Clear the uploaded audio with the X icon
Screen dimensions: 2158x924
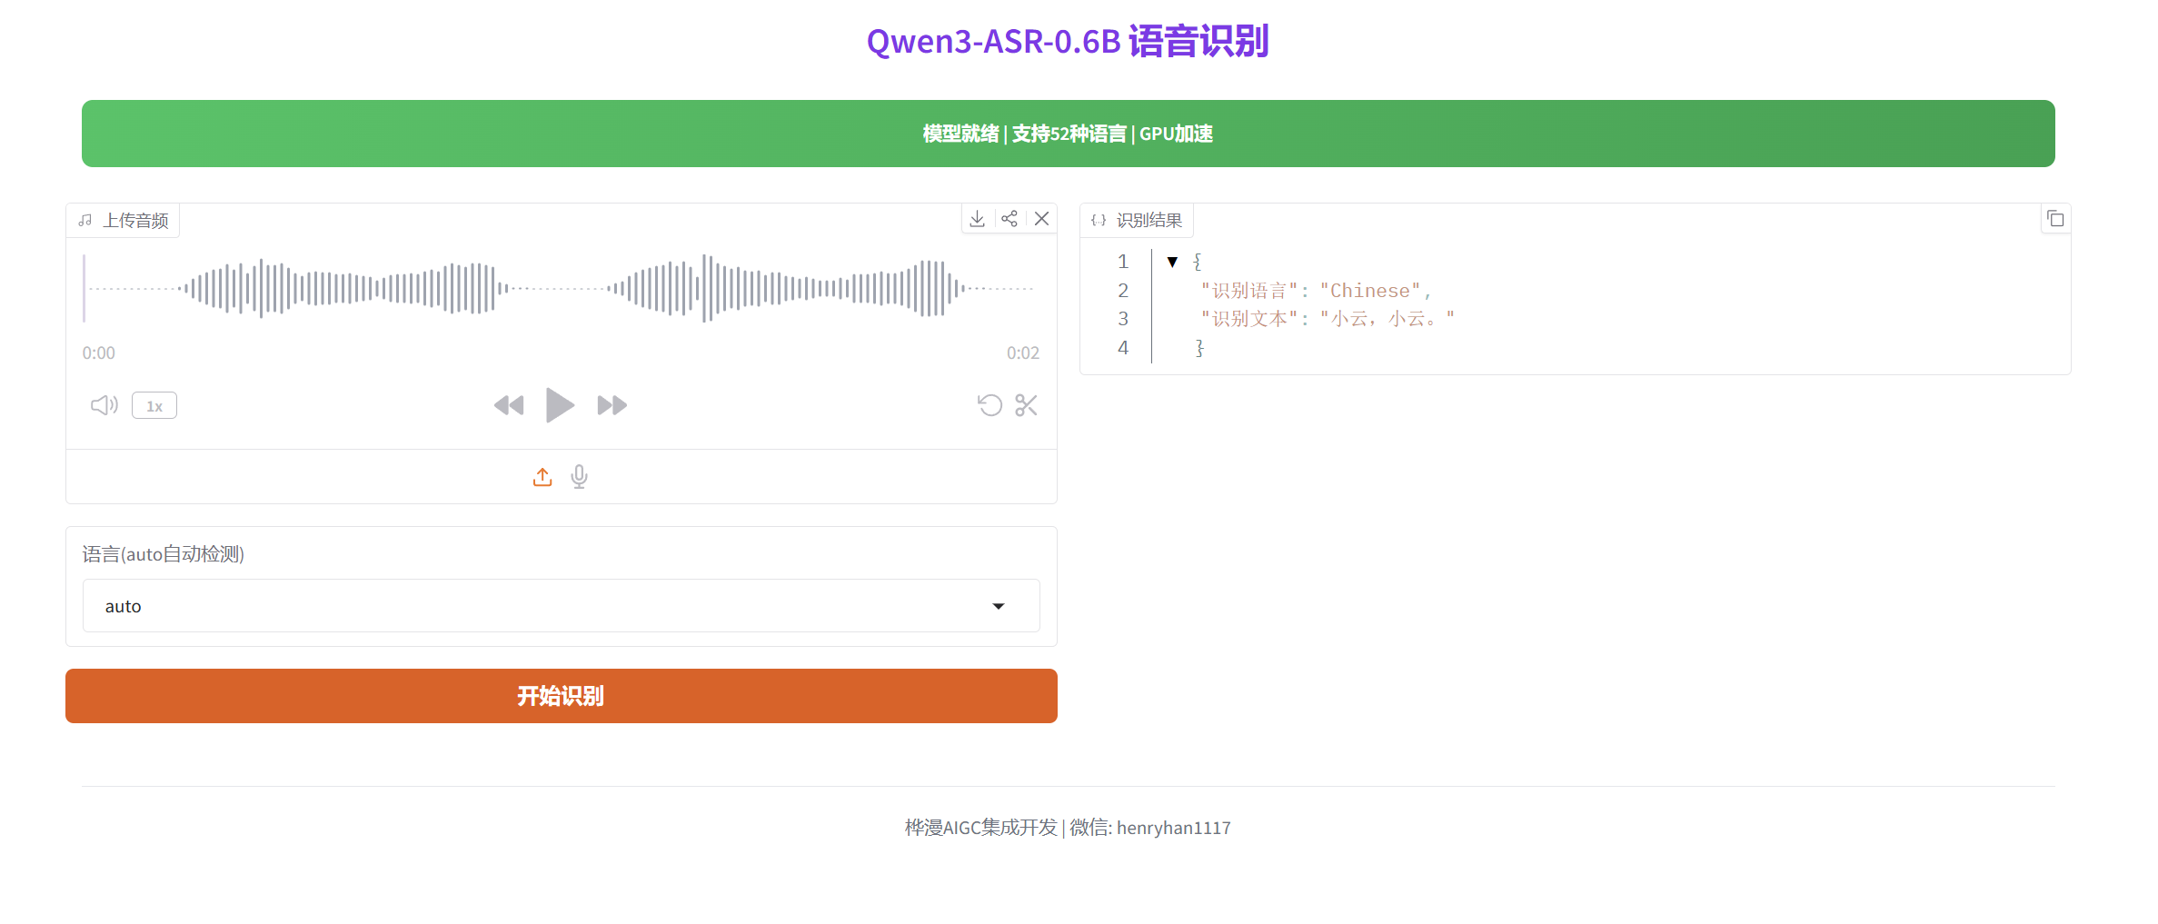pyautogui.click(x=1041, y=219)
